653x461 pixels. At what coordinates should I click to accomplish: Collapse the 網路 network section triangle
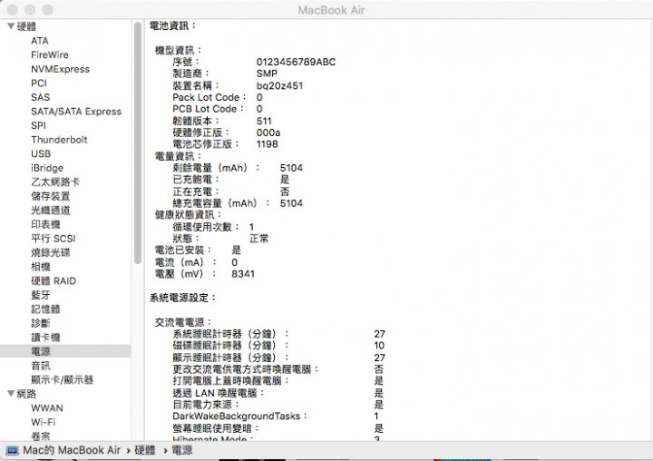(11, 394)
